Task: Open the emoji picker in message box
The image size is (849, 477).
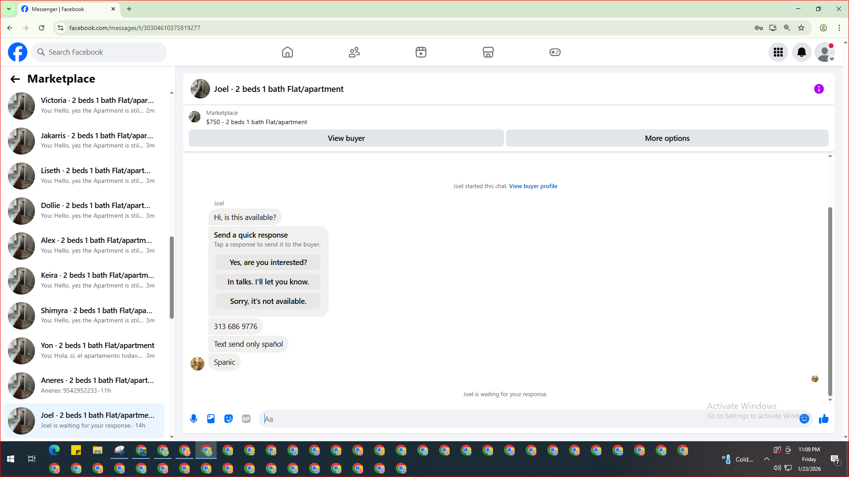Action: click(804, 419)
